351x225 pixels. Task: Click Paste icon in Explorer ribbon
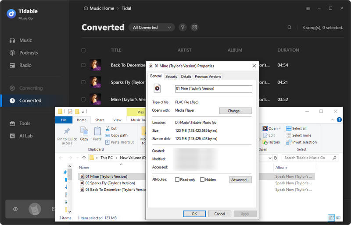97,134
